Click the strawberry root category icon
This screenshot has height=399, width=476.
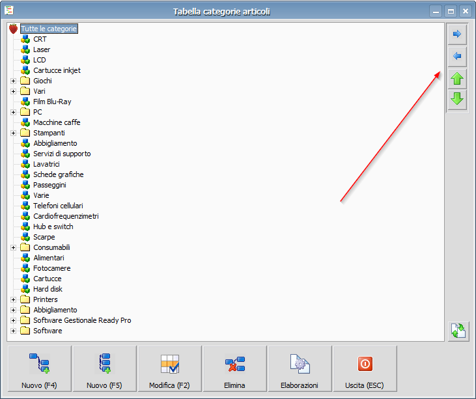coord(14,29)
